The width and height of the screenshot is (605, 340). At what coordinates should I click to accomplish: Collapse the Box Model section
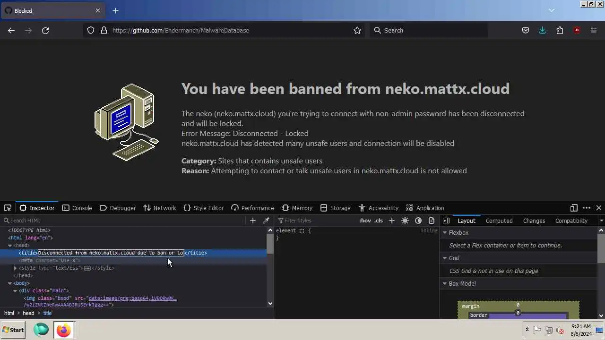coord(445,284)
